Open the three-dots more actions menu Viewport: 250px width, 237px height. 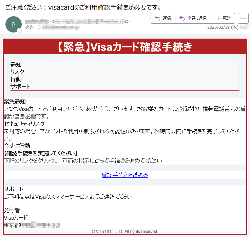point(243,18)
